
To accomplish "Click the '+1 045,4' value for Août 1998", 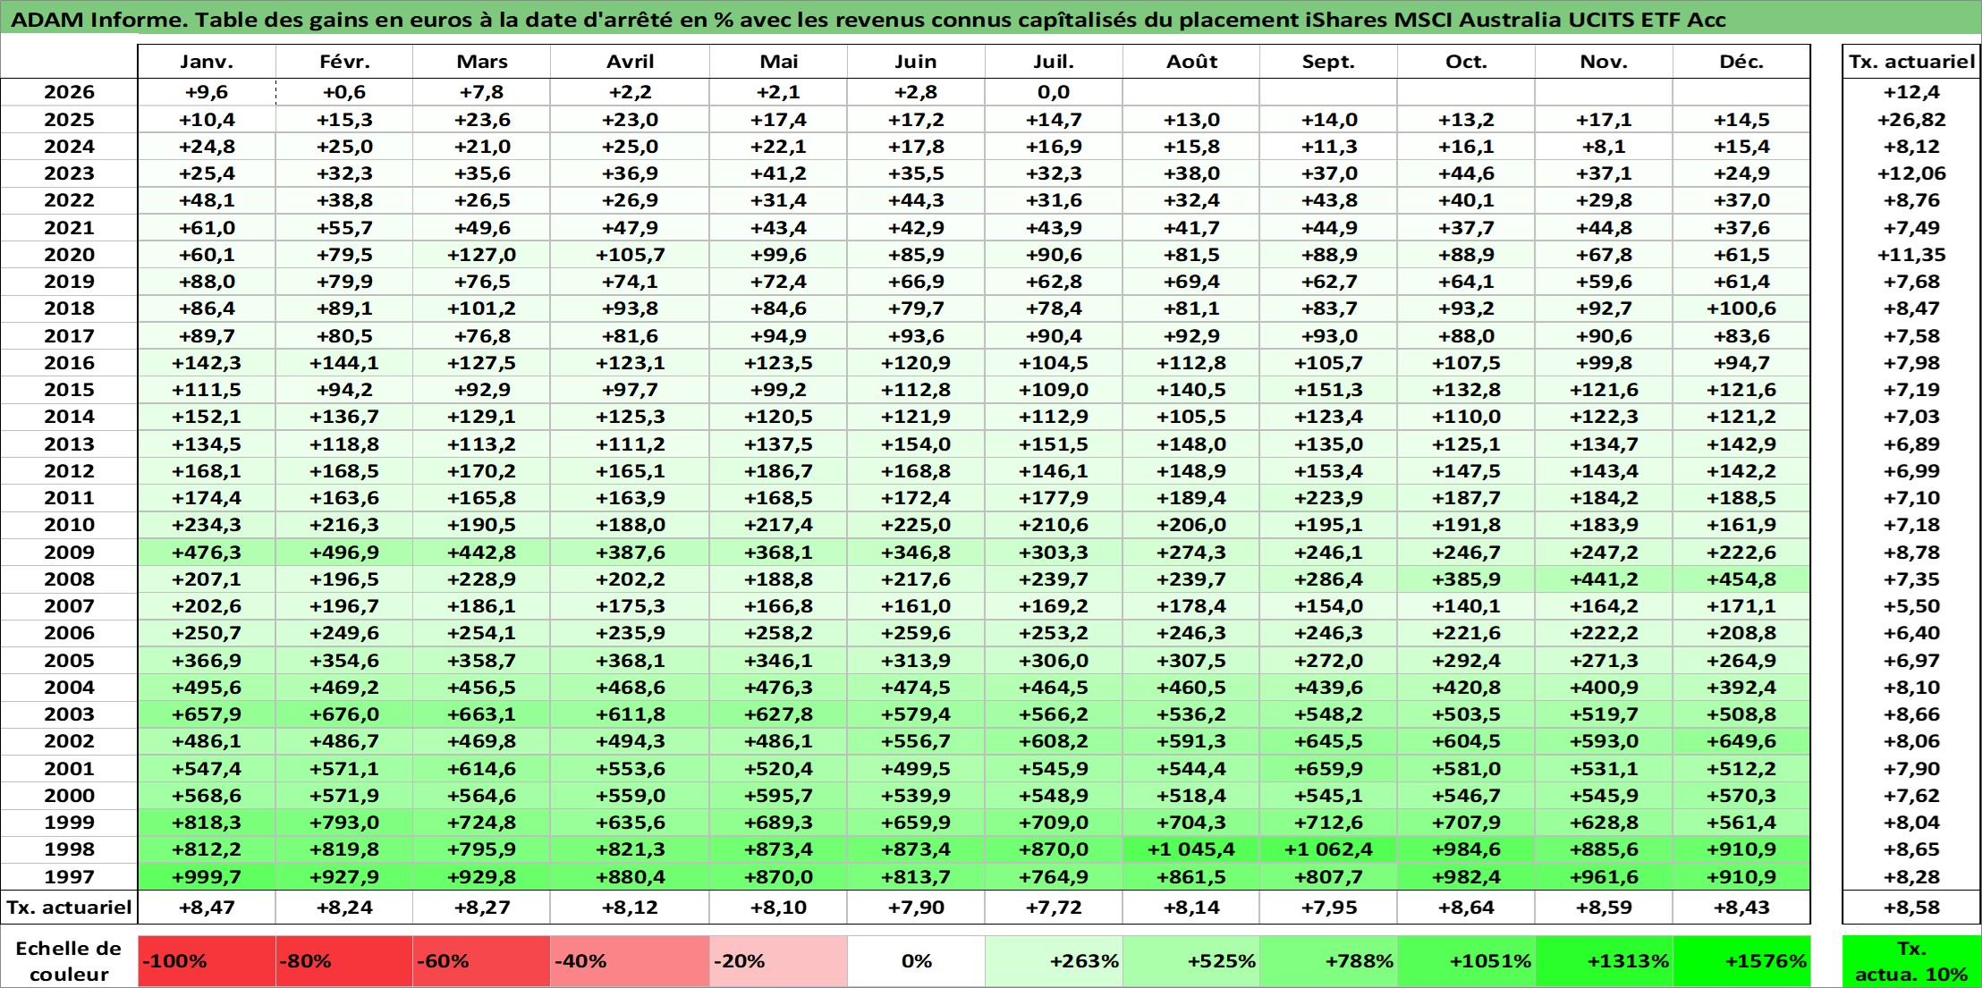I will tap(1191, 849).
